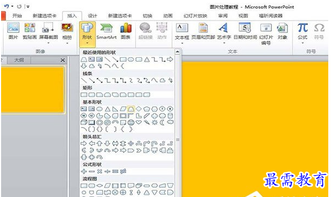Switch to the 审阅 review tab
The height and width of the screenshot is (197, 331).
(x=223, y=16)
